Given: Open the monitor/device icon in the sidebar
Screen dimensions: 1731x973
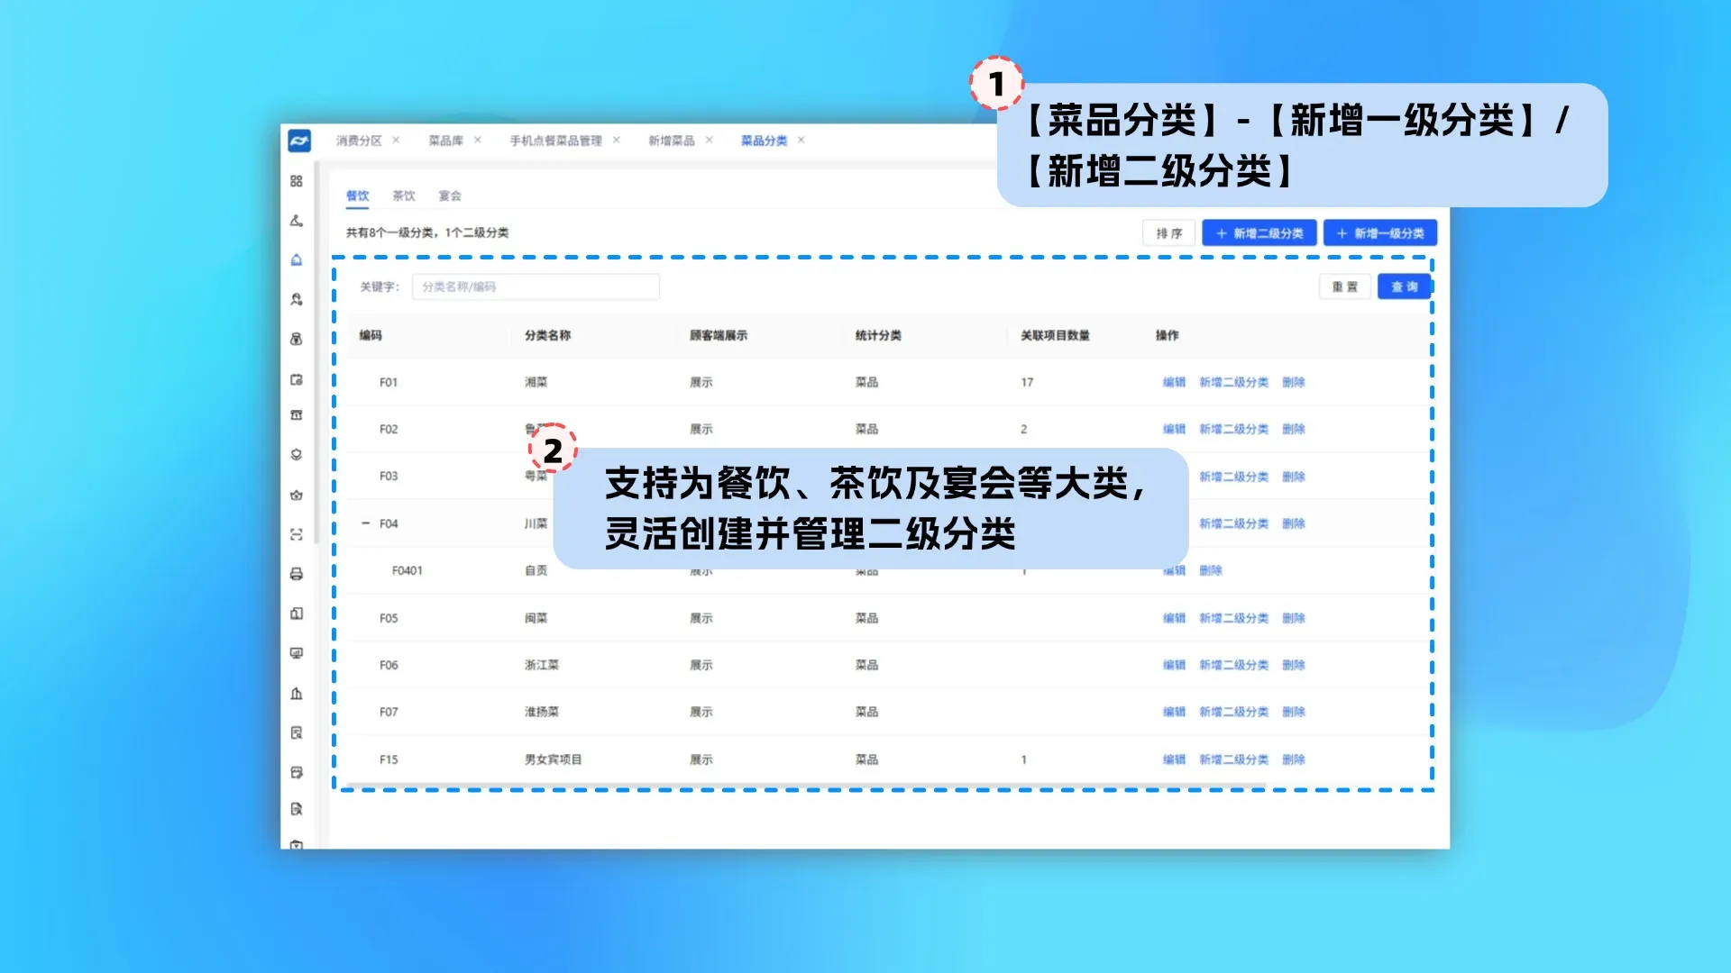Looking at the screenshot, I should (298, 652).
